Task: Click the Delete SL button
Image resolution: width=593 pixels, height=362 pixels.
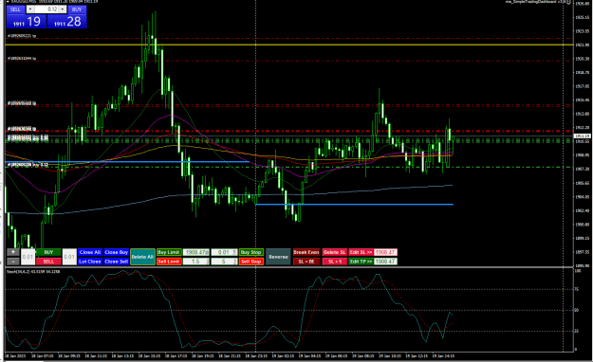Action: click(x=335, y=252)
